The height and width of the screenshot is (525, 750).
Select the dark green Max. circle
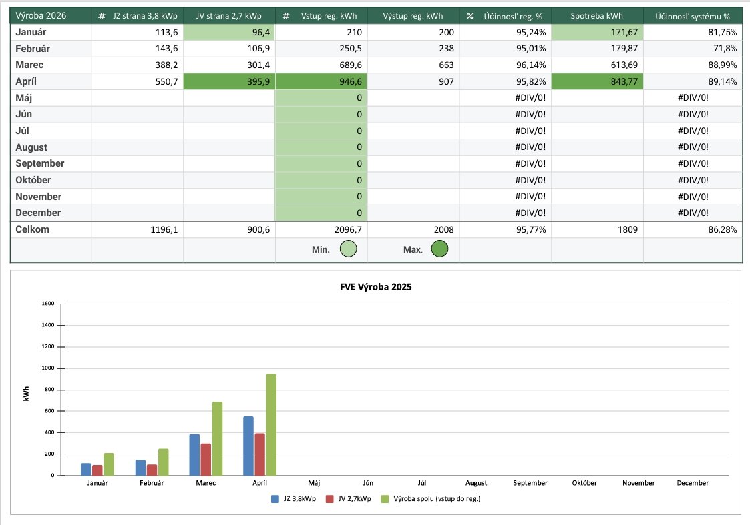point(439,249)
